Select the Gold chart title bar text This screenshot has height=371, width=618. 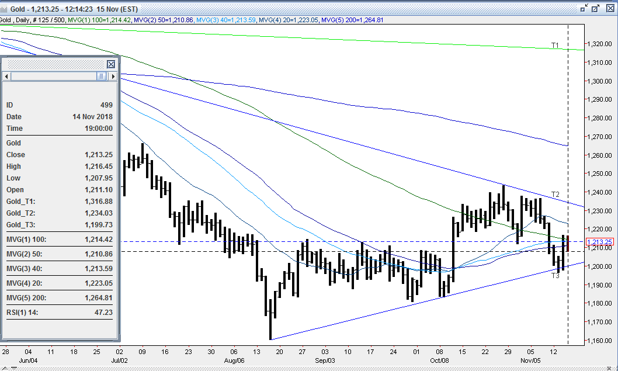click(x=74, y=9)
